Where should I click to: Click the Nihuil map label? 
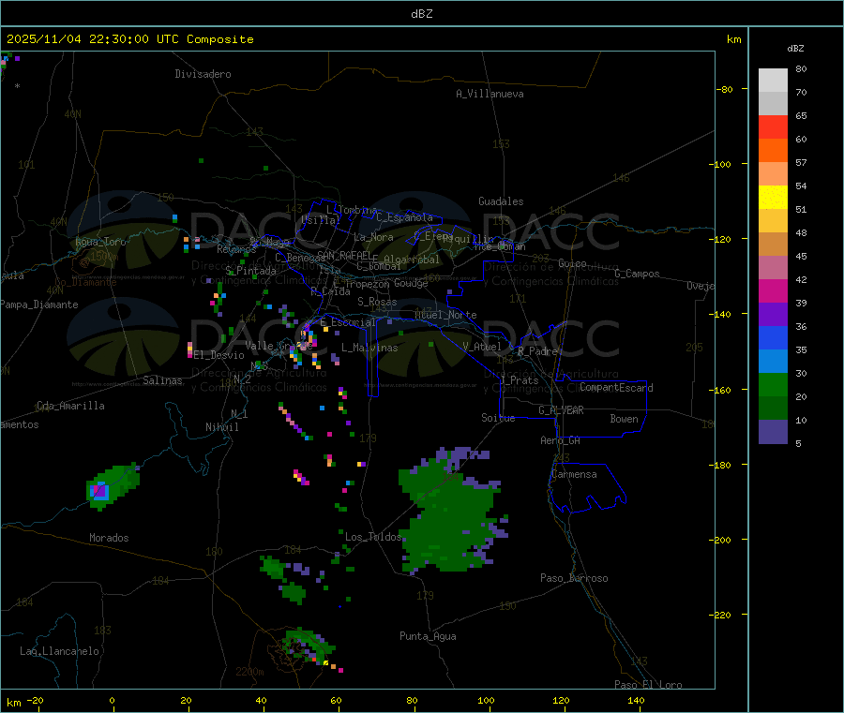click(x=222, y=427)
